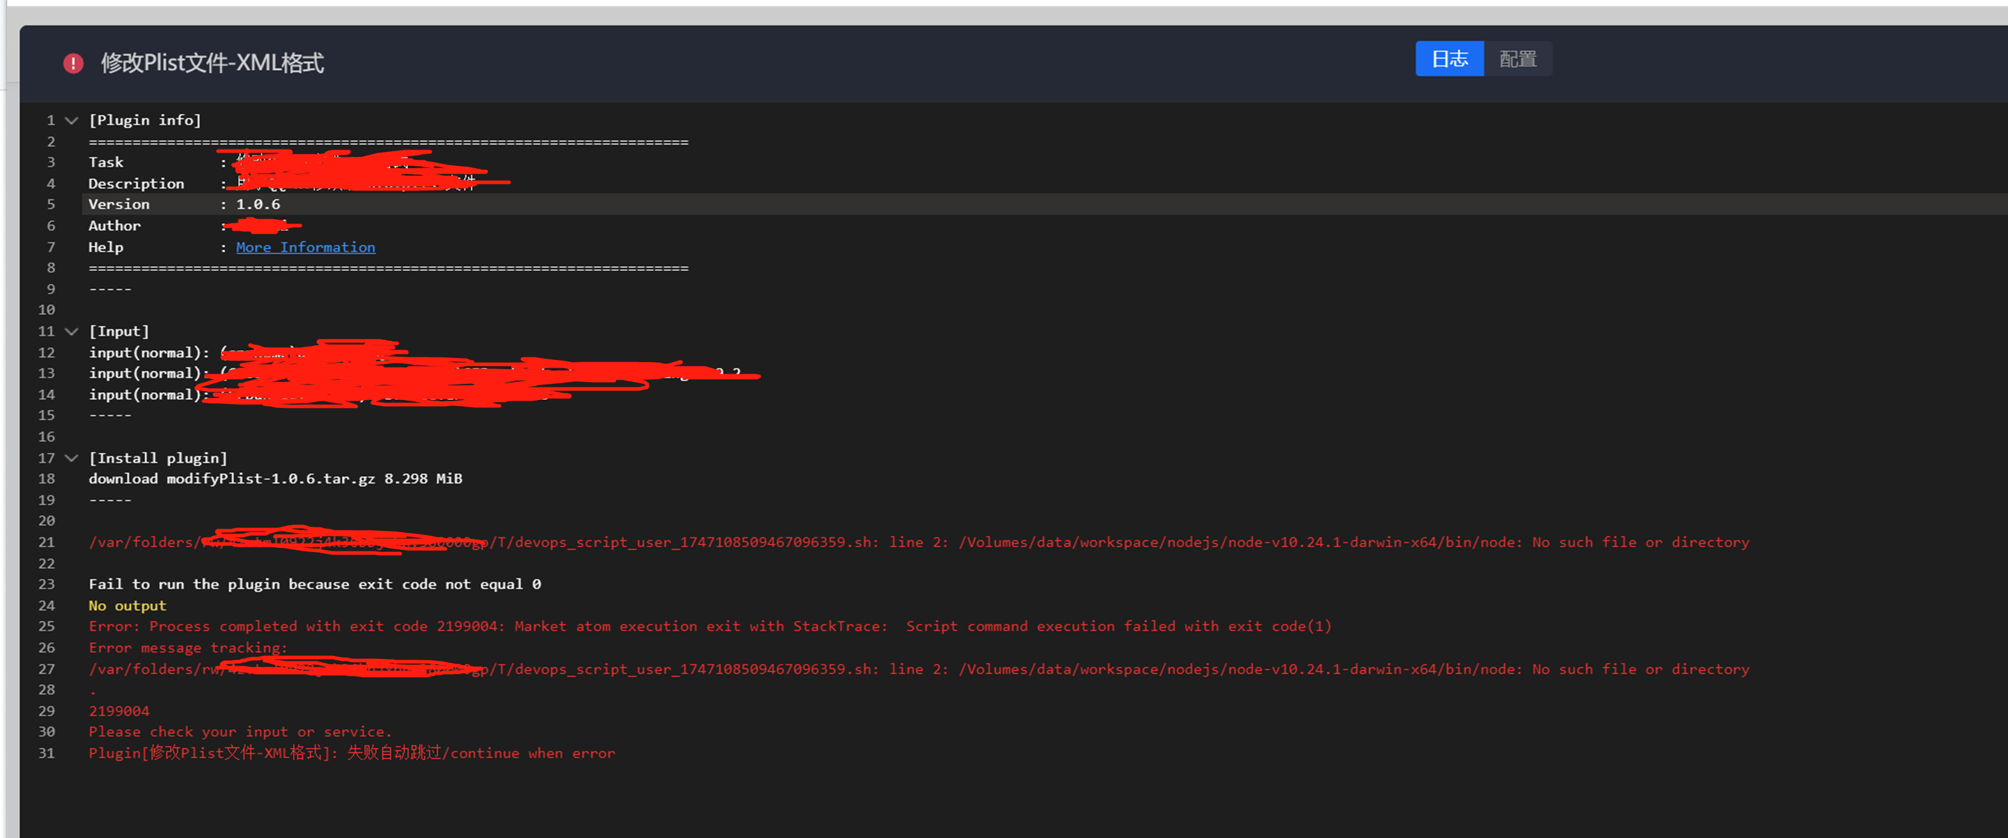
Task: Click the 'No output' yellow log line
Action: pyautogui.click(x=127, y=606)
